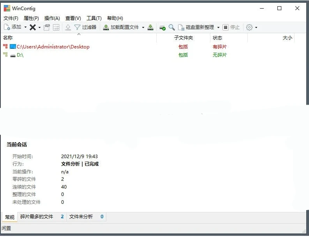
Task: Maximize the WinContig window
Action: pos(279,8)
